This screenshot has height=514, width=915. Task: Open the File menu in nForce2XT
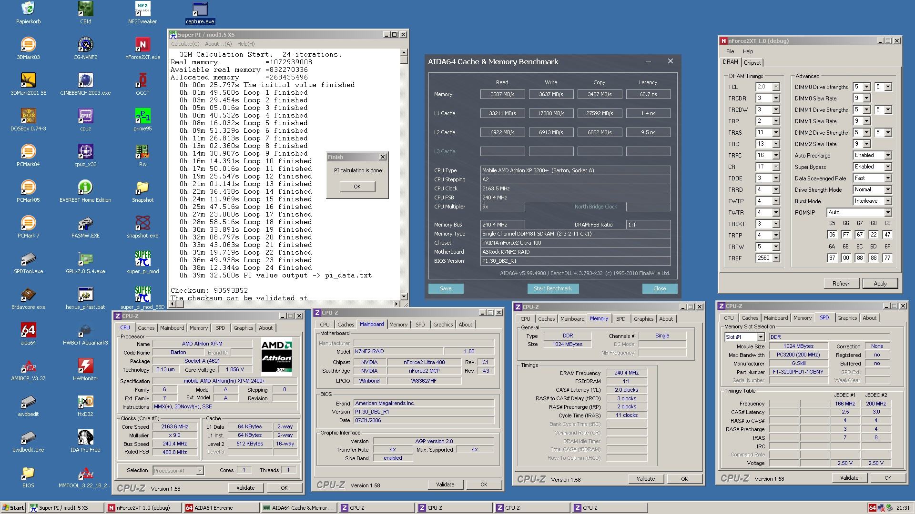coord(730,51)
